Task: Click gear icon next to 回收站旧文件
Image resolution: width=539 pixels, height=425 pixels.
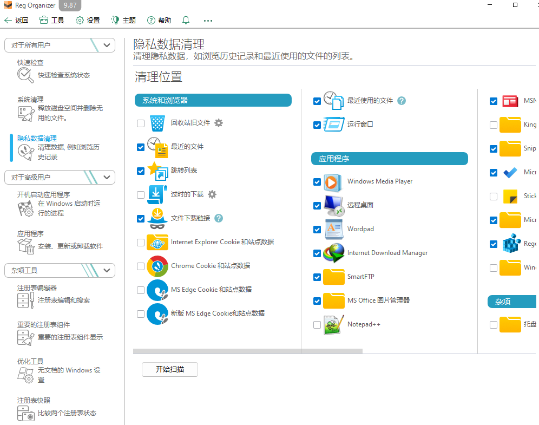Action: [219, 123]
